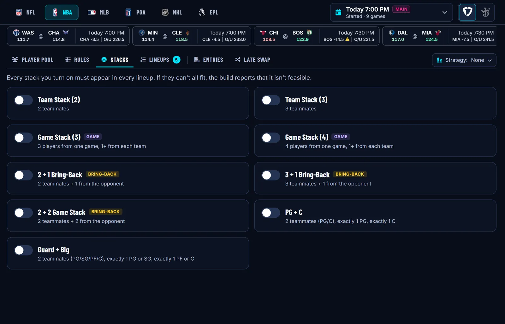Click the Boston Celtics team logo
Viewport: 505px width, 324px height.
pos(309,32)
